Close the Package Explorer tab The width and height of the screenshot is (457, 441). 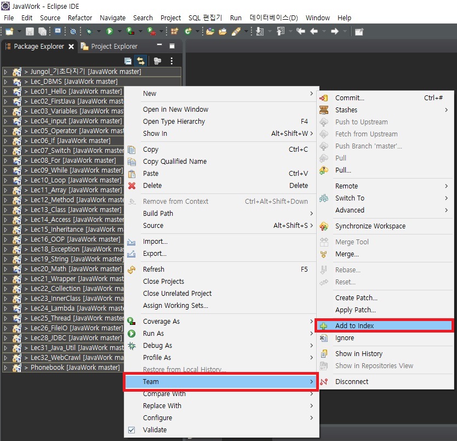[71, 47]
